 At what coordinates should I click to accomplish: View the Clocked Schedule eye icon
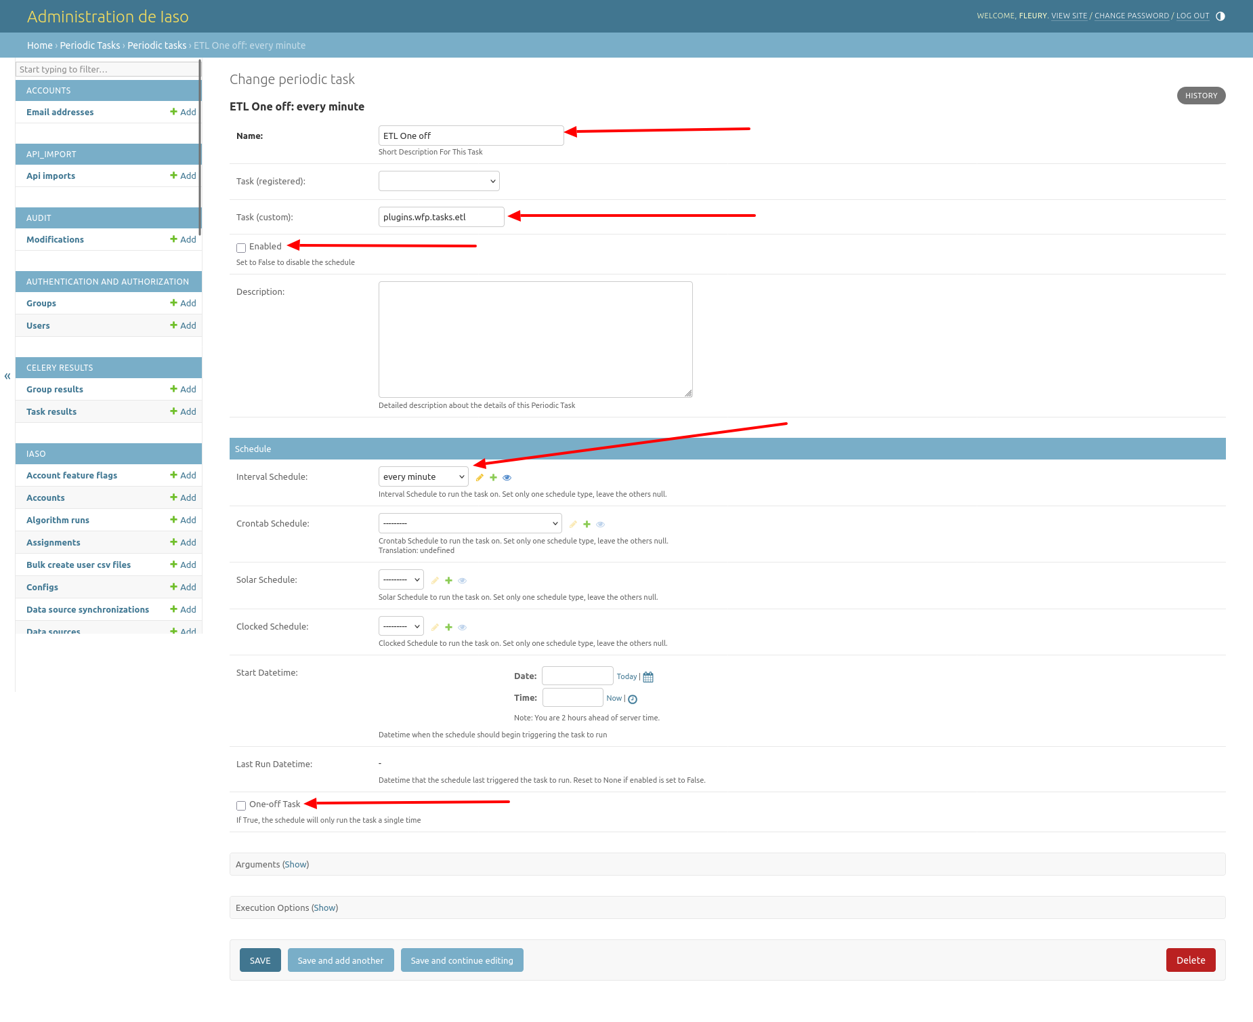pos(462,627)
